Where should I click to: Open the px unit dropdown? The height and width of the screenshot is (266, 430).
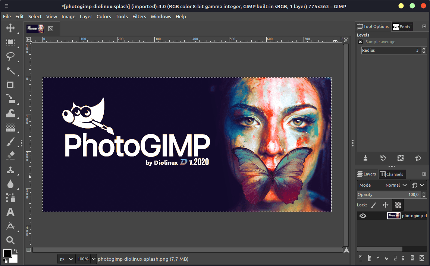[x=66, y=259]
